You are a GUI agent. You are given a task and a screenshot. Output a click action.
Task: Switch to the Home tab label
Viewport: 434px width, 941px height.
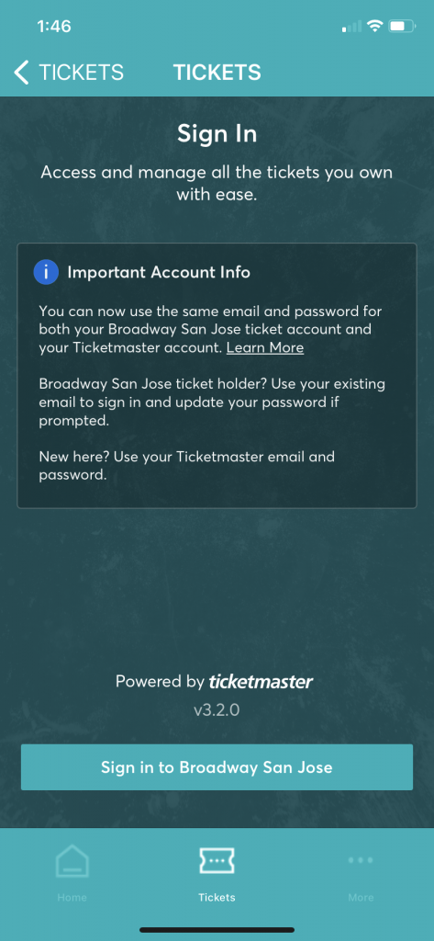[72, 898]
